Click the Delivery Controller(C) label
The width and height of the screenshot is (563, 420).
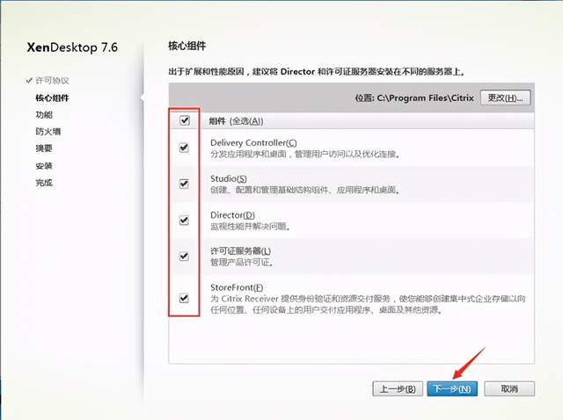click(253, 142)
